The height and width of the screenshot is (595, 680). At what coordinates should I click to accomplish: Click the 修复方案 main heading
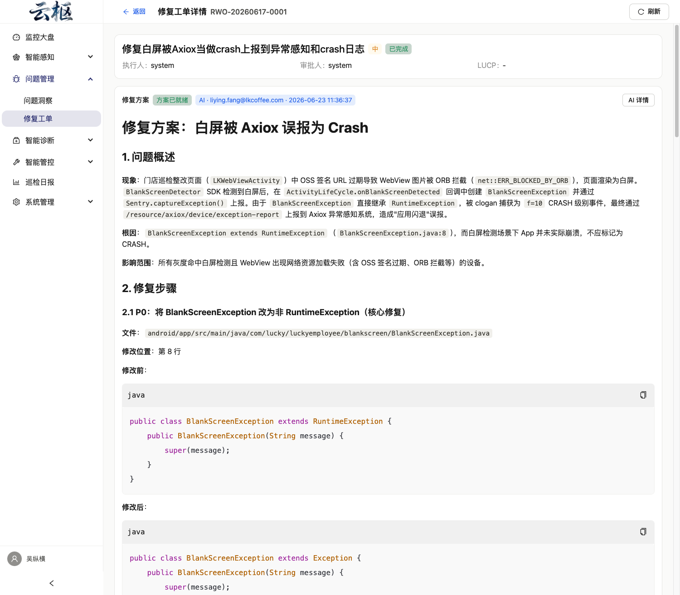click(245, 128)
